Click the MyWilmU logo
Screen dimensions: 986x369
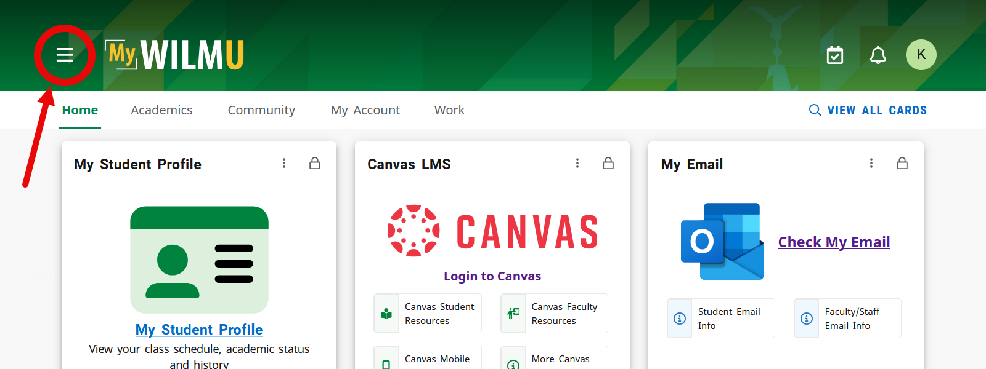point(174,55)
